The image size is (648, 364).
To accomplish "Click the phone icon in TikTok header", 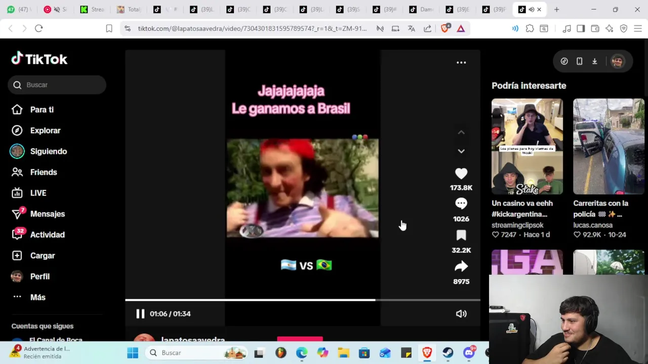I will pyautogui.click(x=579, y=61).
